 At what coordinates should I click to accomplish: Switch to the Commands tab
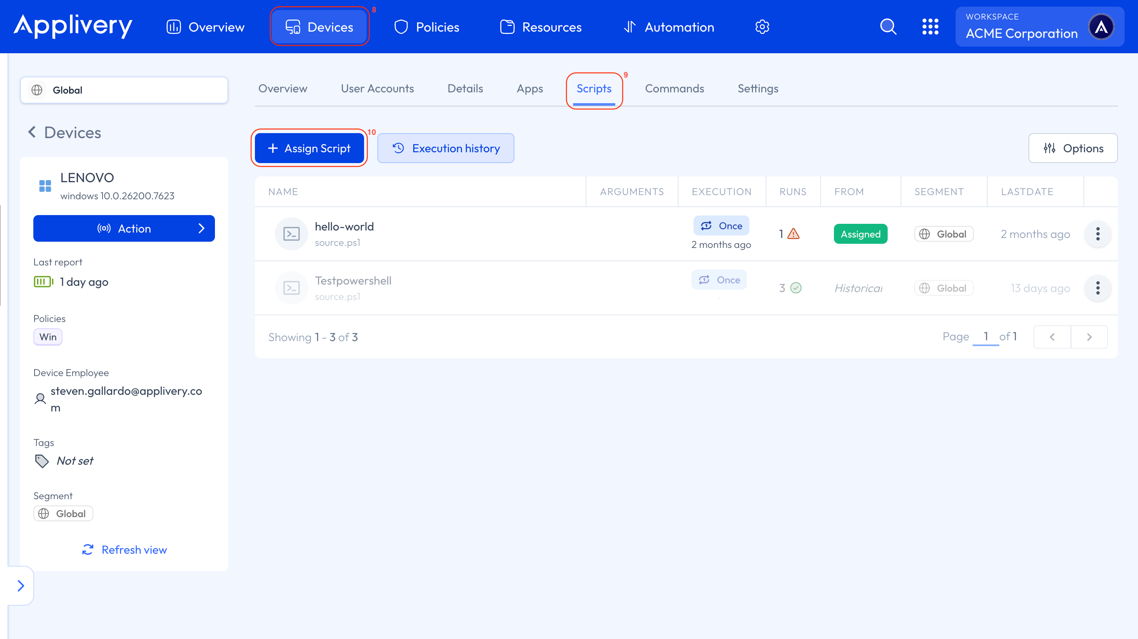[x=674, y=89]
